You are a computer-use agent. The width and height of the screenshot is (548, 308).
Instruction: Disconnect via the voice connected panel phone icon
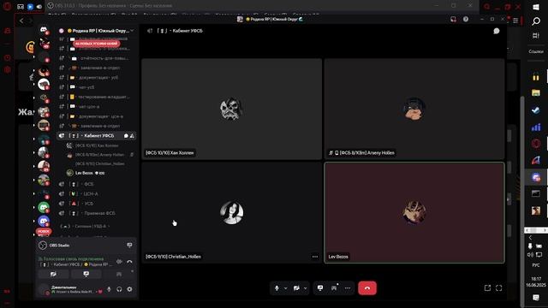[x=129, y=262]
